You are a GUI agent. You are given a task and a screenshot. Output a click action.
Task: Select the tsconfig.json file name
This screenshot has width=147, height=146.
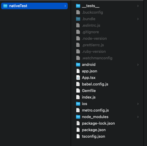(94, 137)
